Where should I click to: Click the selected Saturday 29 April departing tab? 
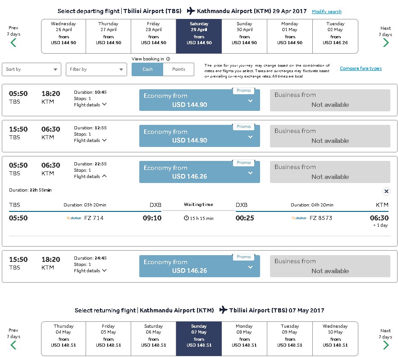tap(199, 37)
